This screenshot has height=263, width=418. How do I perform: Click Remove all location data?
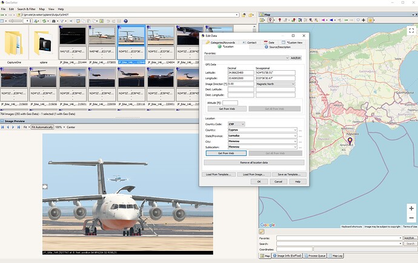254,163
